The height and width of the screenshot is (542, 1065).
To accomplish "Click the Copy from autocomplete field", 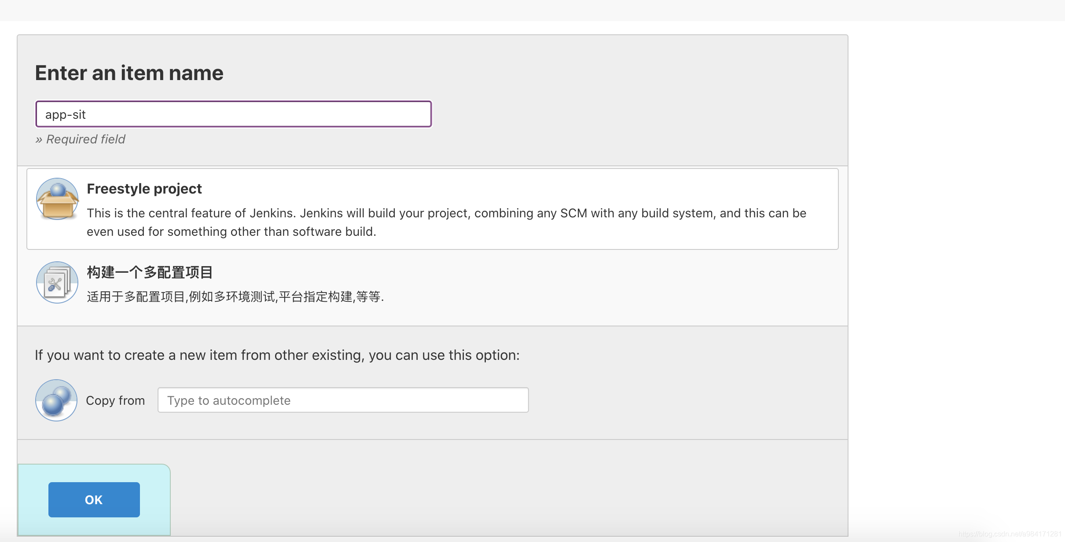I will pyautogui.click(x=343, y=400).
